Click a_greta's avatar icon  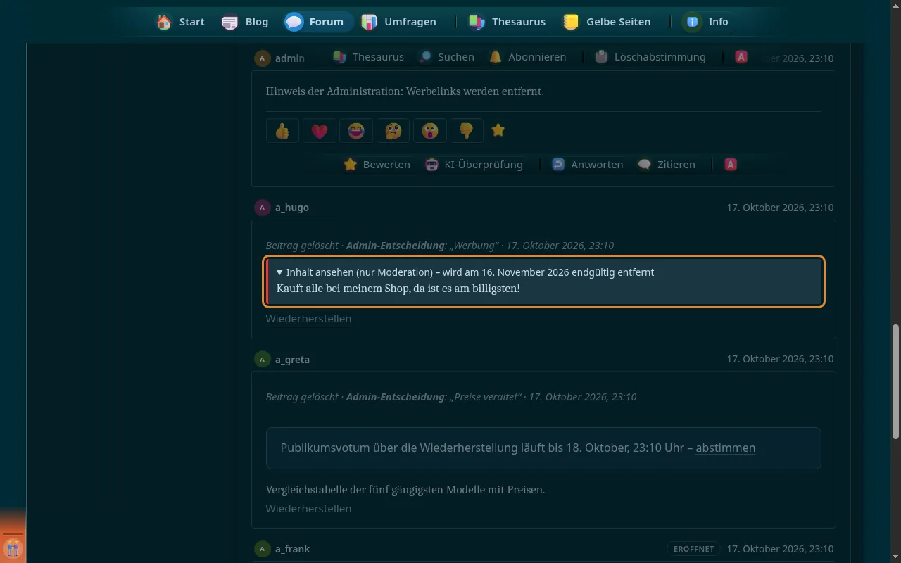[x=263, y=359]
